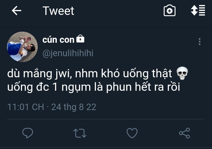This screenshot has height=149, width=212.
Task: Open the three-dot tweet options menu
Action: tap(200, 42)
